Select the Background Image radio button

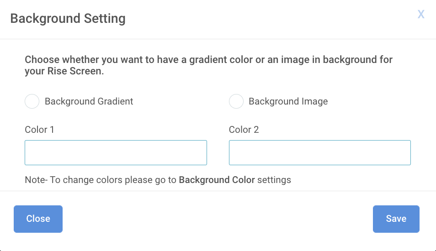(x=236, y=101)
